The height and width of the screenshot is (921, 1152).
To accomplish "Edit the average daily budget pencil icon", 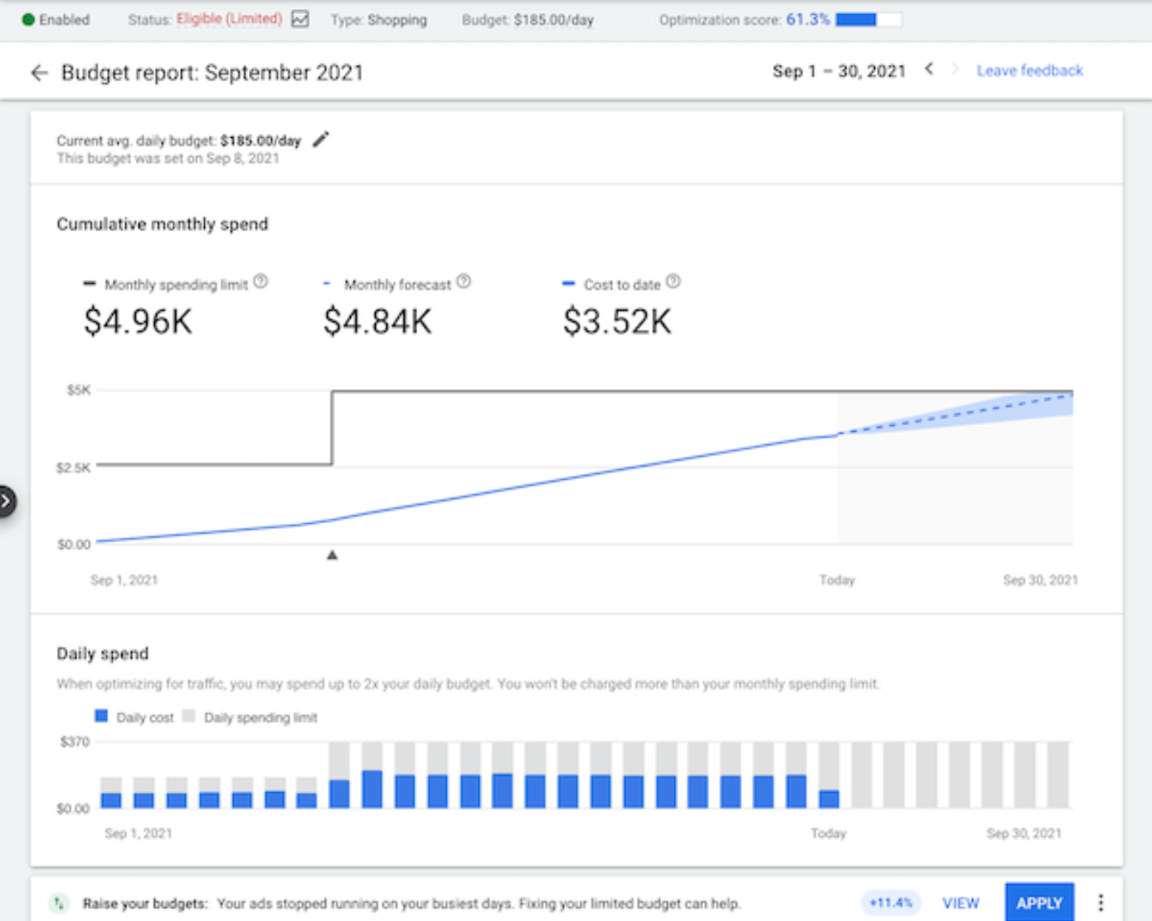I will click(321, 139).
